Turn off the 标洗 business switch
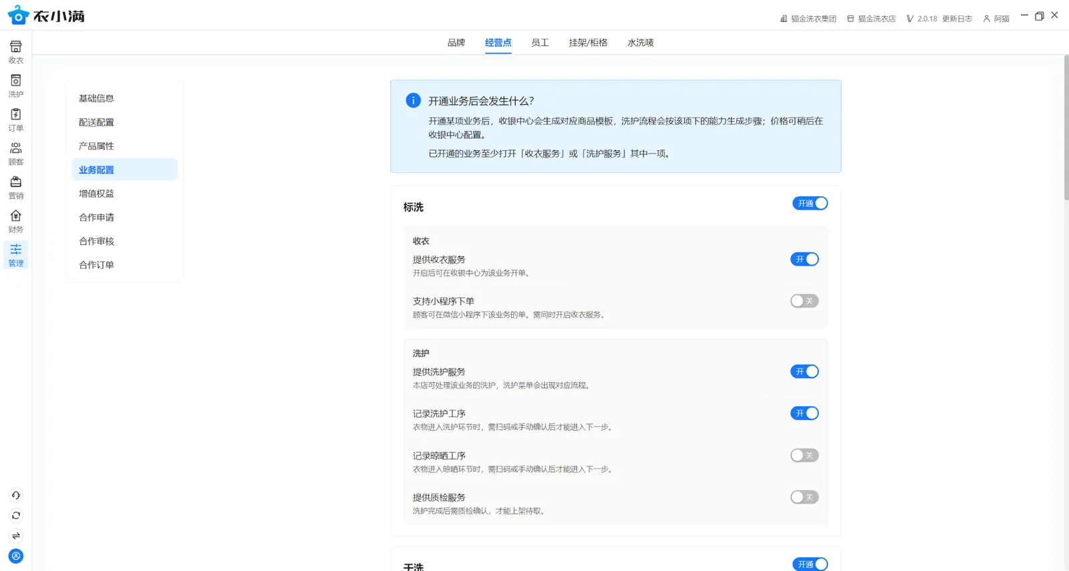The image size is (1069, 571). (x=810, y=203)
